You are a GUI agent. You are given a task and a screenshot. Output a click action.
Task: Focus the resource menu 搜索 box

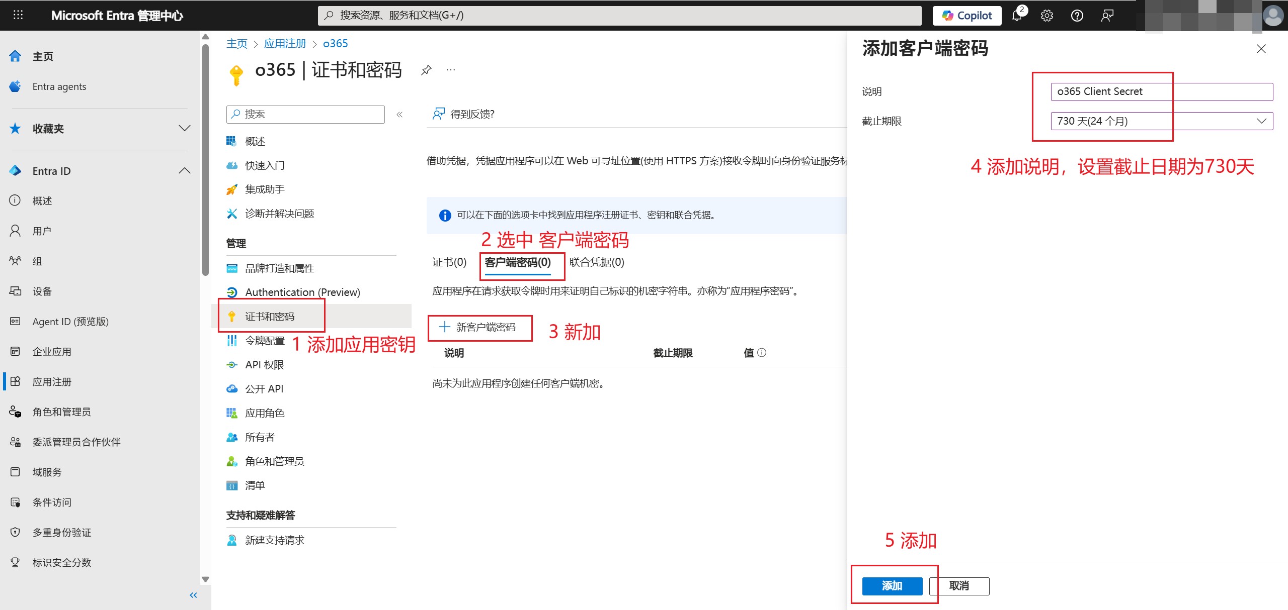[306, 114]
